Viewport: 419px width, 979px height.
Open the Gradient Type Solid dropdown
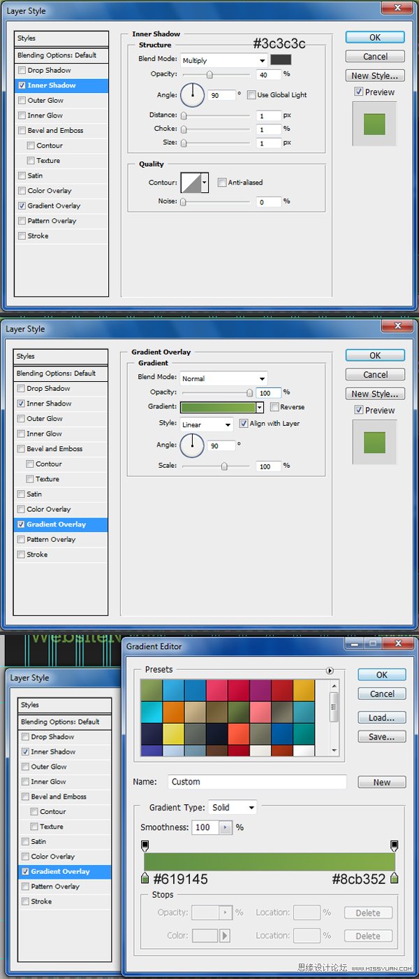click(x=233, y=807)
